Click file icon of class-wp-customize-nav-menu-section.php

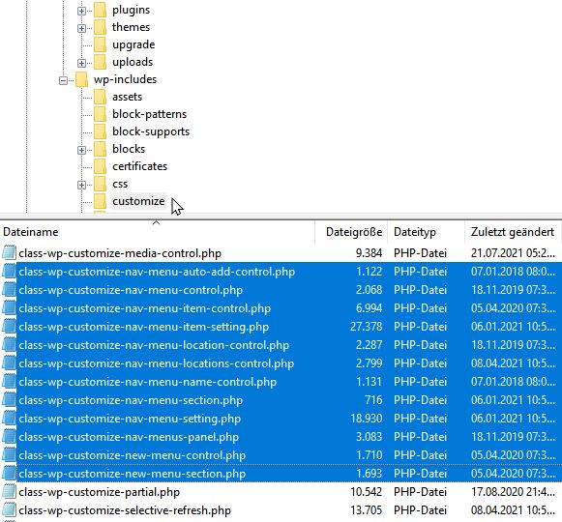pyautogui.click(x=10, y=400)
